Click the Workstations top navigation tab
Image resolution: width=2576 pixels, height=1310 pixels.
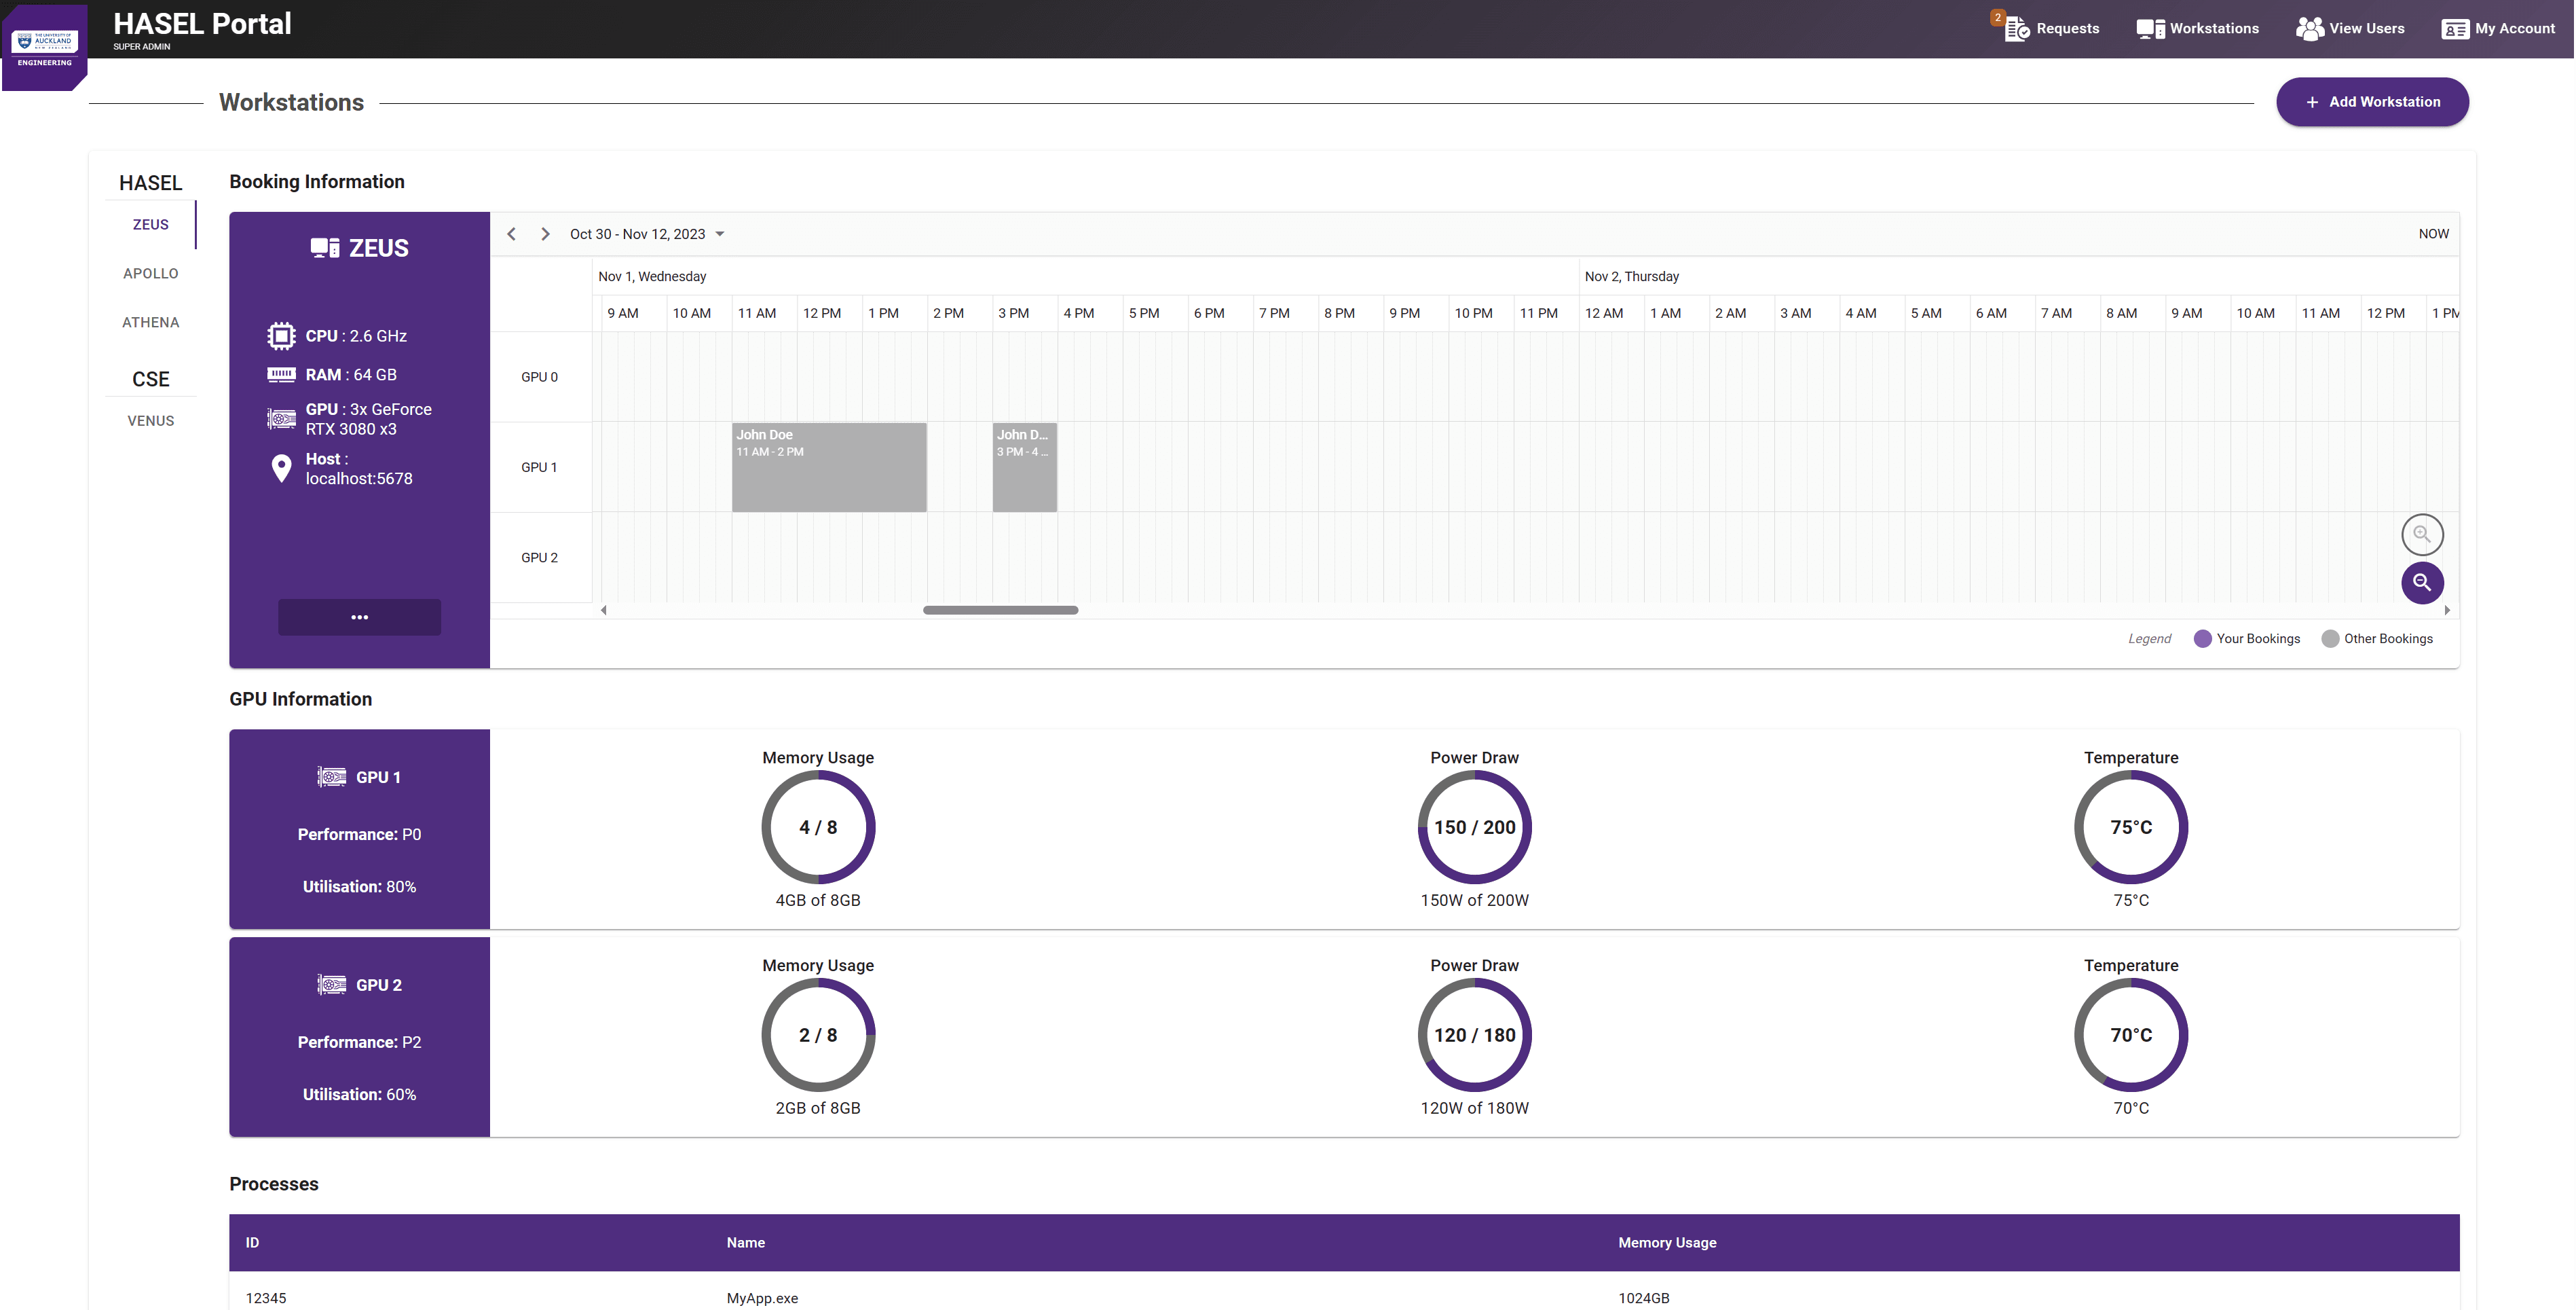click(x=2197, y=29)
